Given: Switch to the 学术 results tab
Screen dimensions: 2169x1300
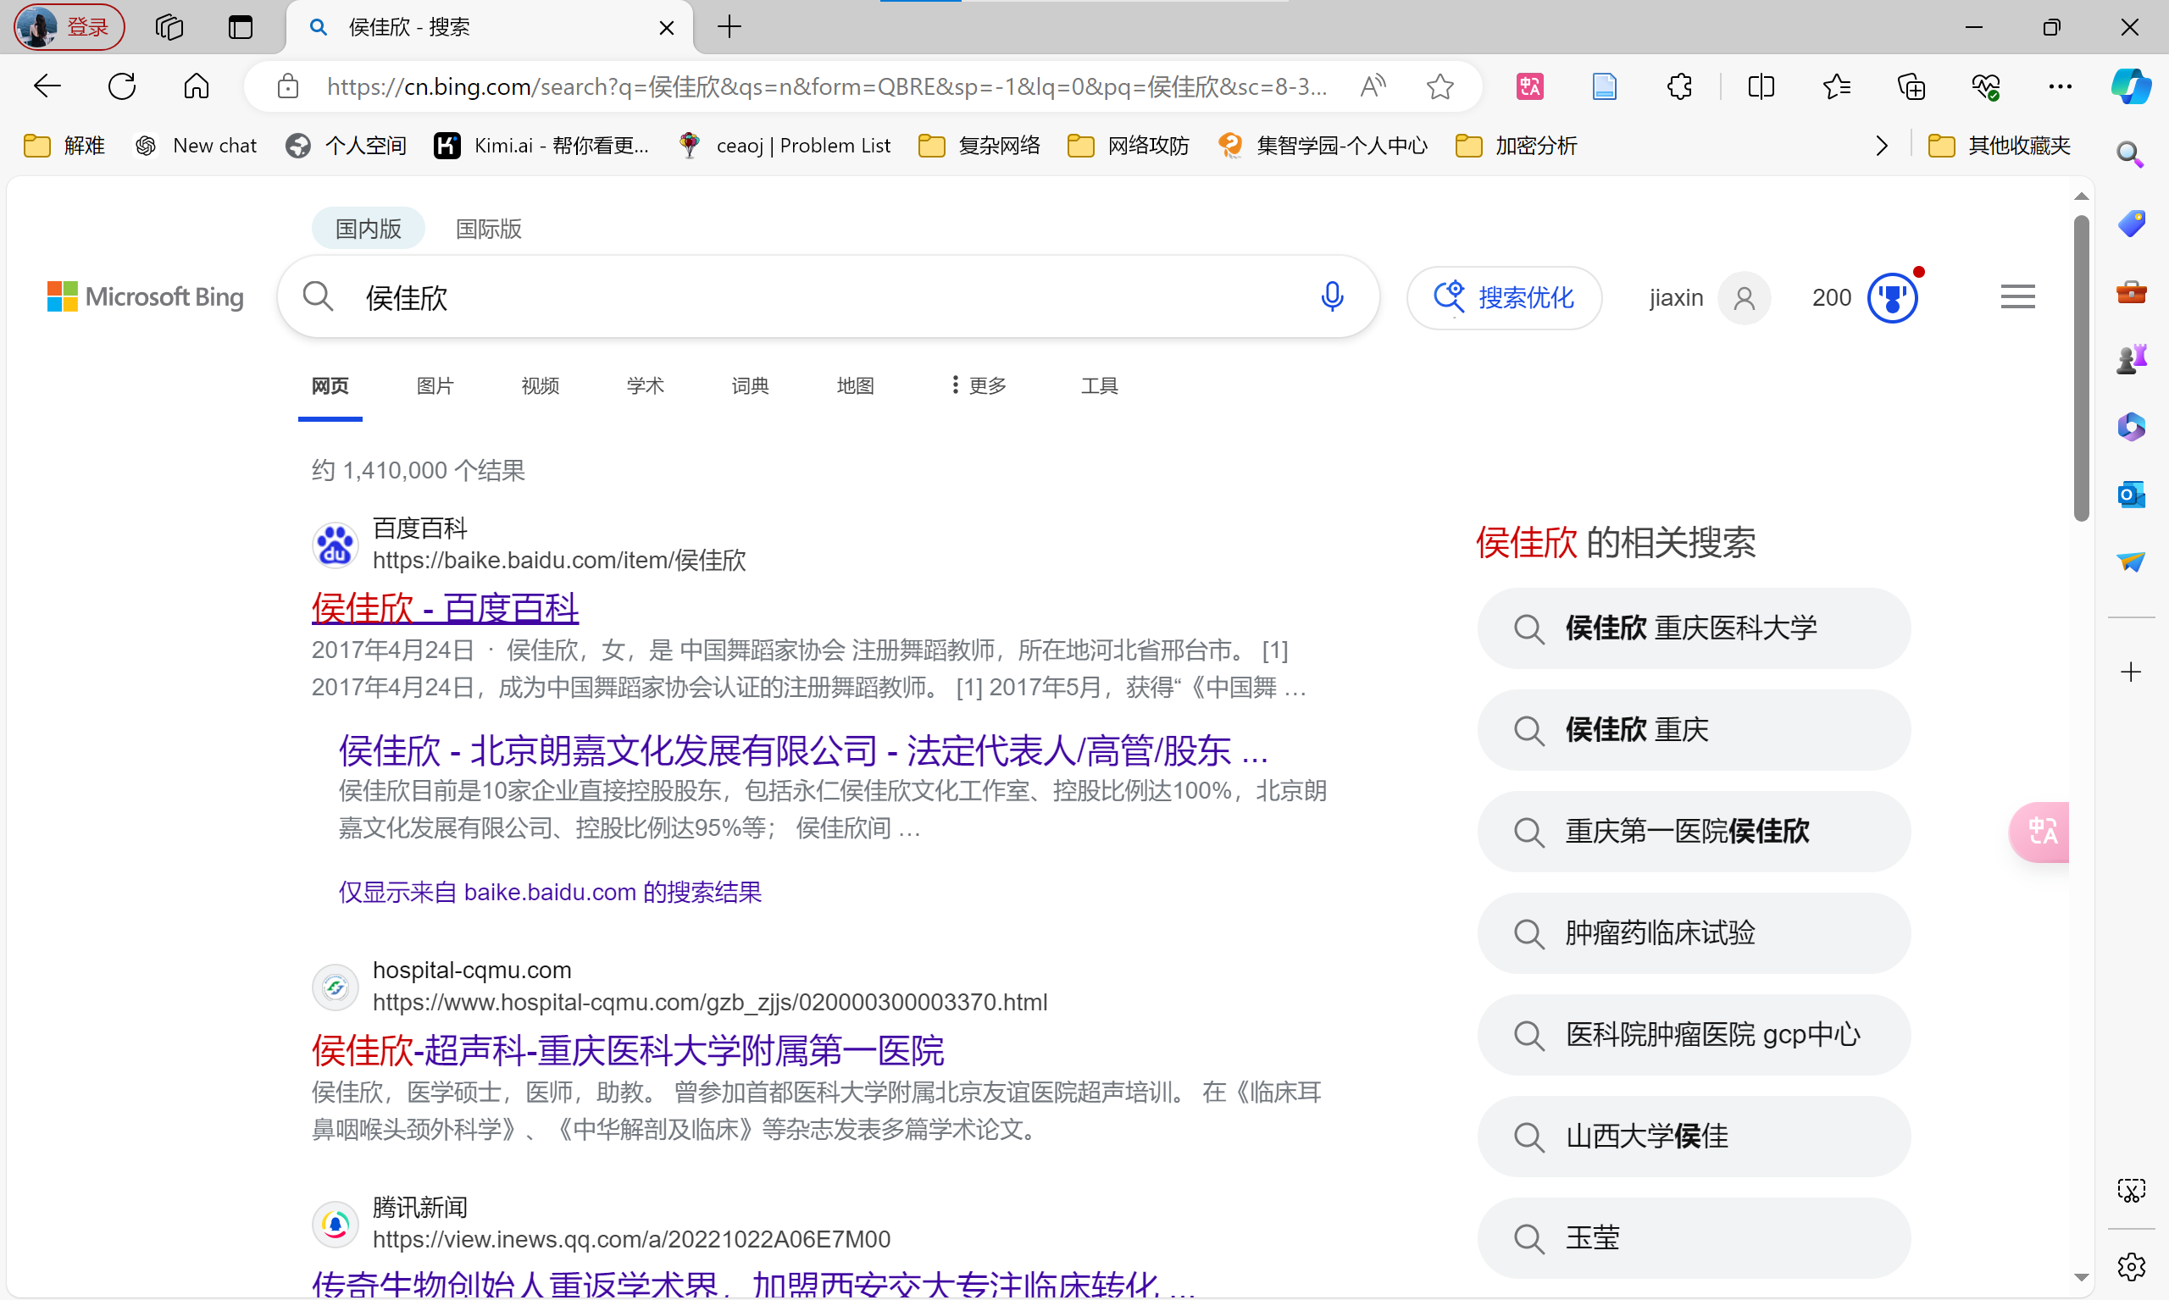Looking at the screenshot, I should [x=645, y=385].
